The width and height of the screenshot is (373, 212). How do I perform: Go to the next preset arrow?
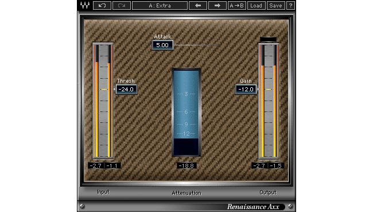[x=217, y=6]
